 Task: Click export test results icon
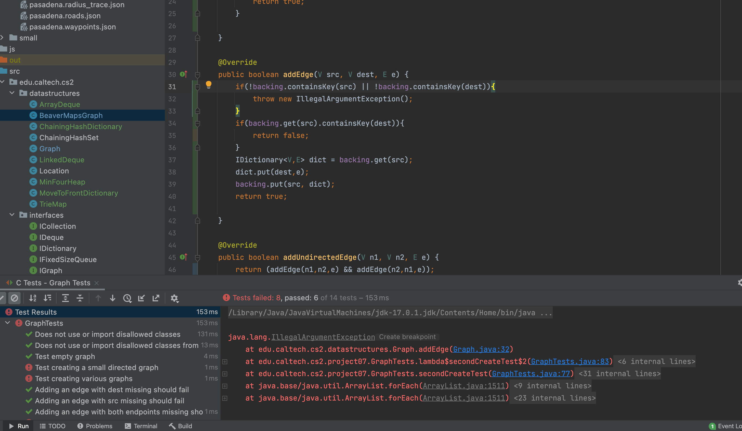pyautogui.click(x=156, y=298)
